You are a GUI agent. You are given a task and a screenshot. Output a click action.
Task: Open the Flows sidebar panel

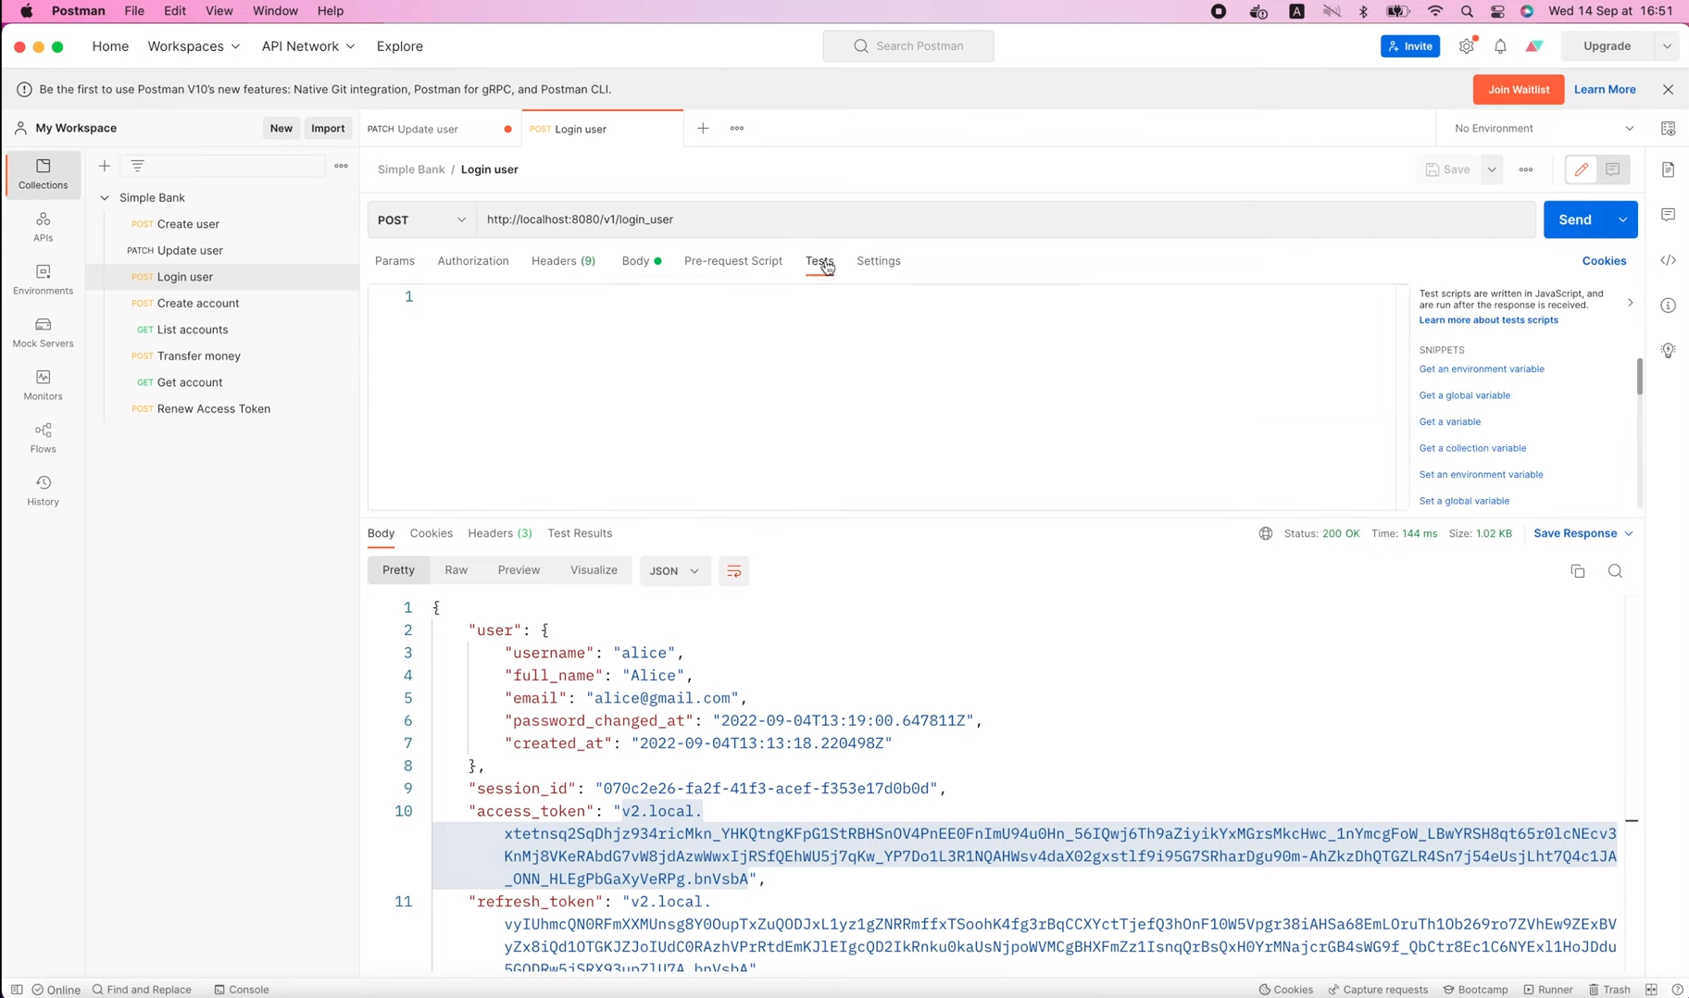pos(43,438)
